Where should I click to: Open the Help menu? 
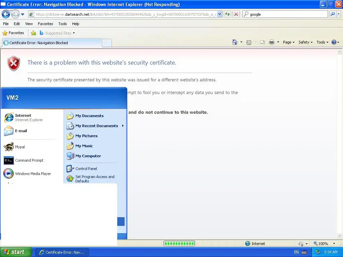coord(76,24)
